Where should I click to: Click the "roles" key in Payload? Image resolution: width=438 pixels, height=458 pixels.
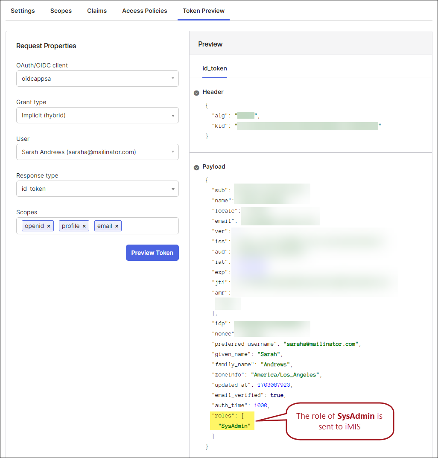223,416
